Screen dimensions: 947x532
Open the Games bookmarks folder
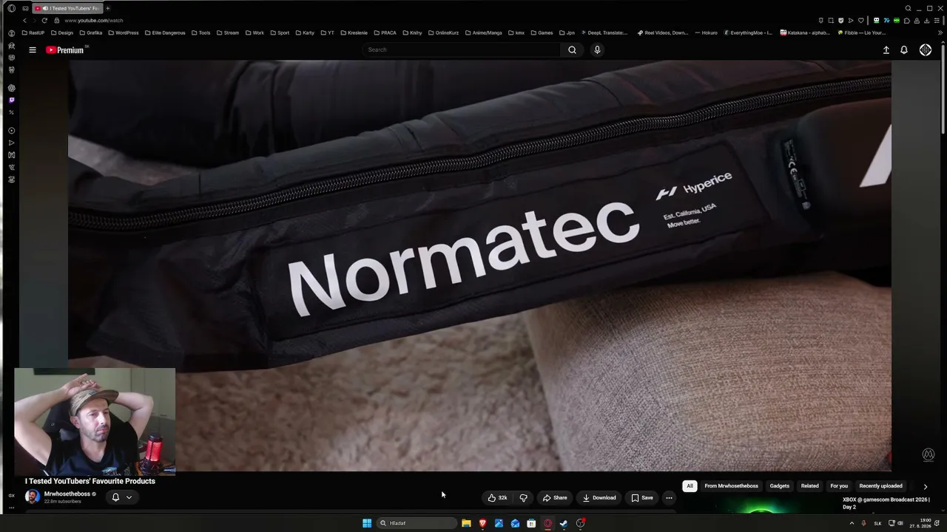click(x=542, y=33)
